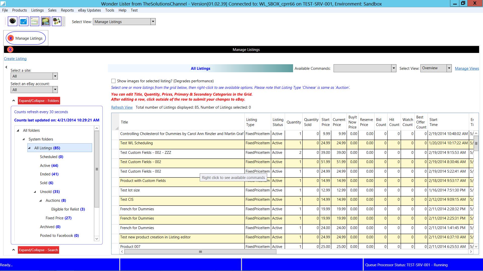Click the grid horizontal scrollbar thumb

pyautogui.click(x=200, y=252)
